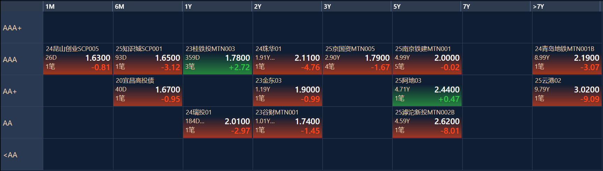Screen dimensions: 603x171
Task: Select the 25知识城SCP001 bond cell
Action: (148, 59)
